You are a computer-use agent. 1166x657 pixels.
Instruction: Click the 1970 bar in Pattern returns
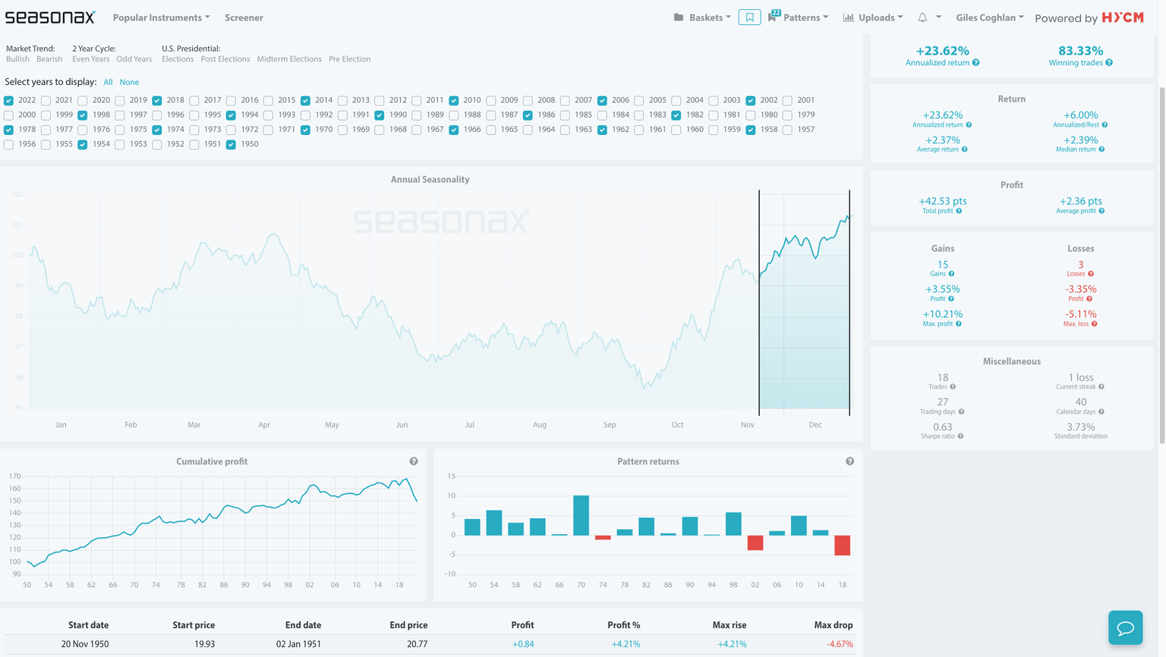pyautogui.click(x=581, y=515)
